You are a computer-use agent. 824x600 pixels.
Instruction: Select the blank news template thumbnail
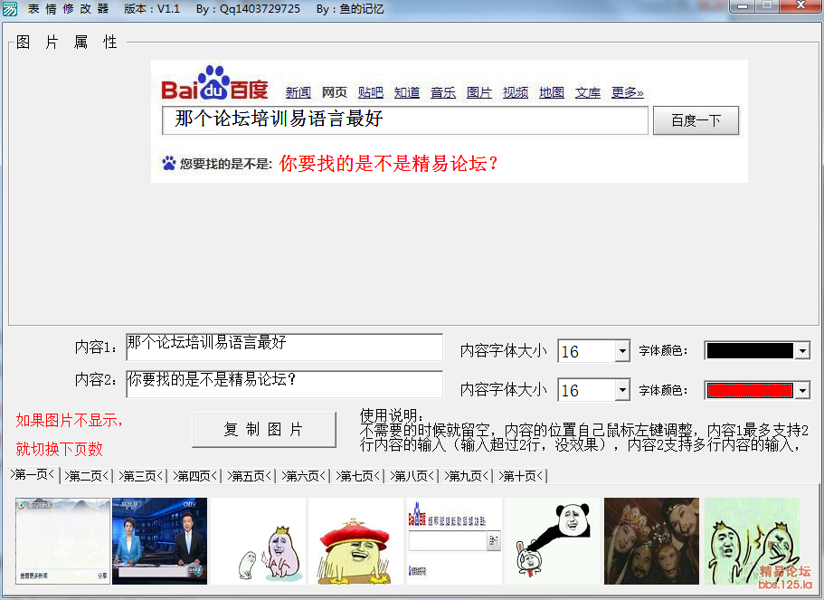point(62,540)
